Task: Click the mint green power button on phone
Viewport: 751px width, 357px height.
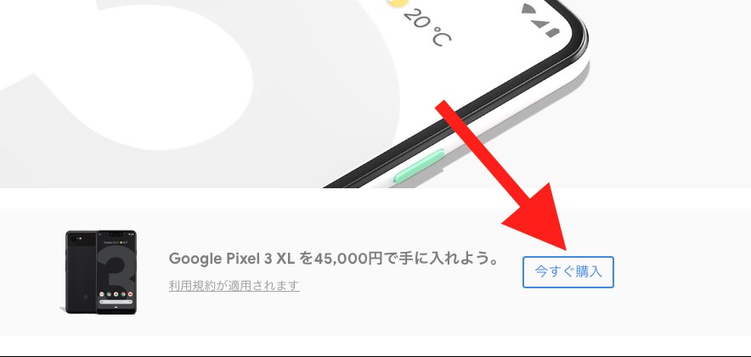Action: tap(420, 166)
